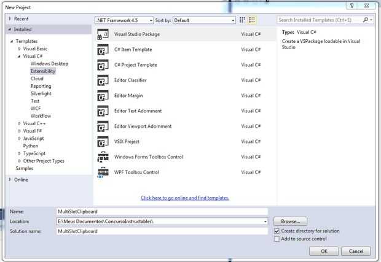Select Windows Desktop category

(49, 64)
